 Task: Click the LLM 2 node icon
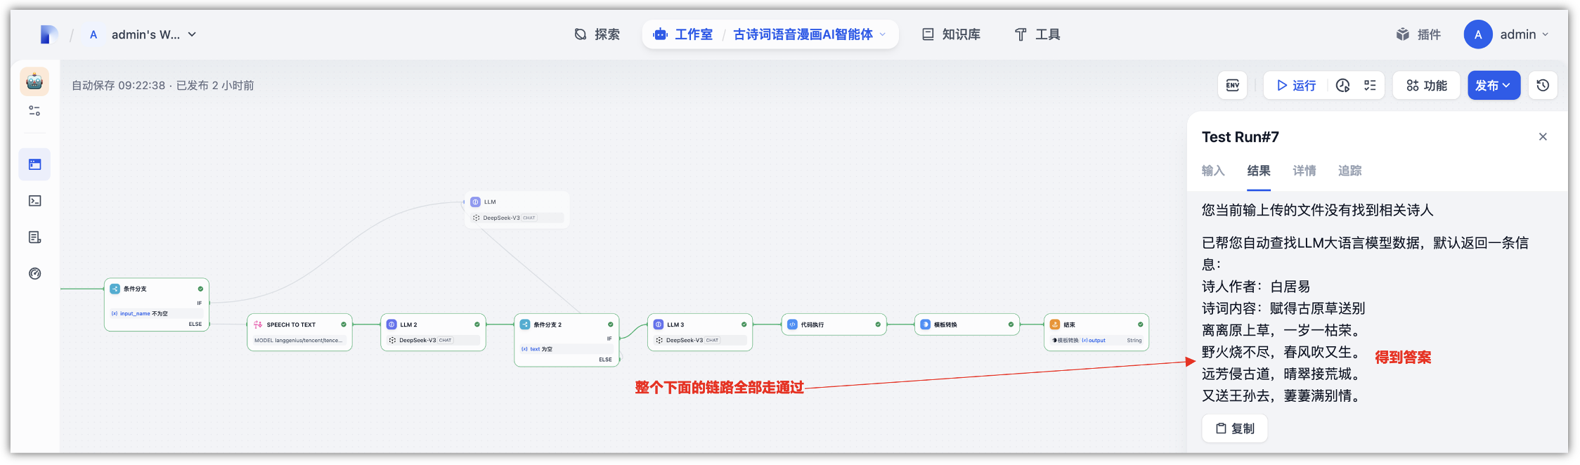tap(391, 325)
